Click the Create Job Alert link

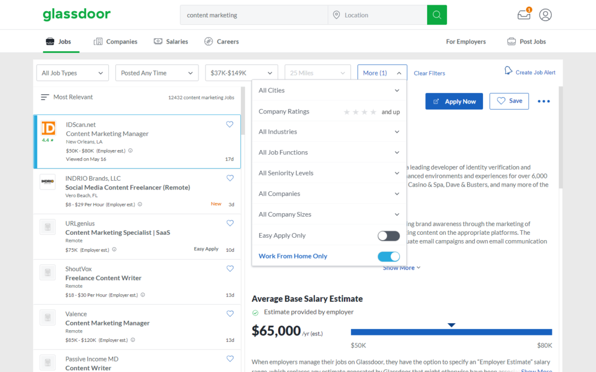(535, 73)
